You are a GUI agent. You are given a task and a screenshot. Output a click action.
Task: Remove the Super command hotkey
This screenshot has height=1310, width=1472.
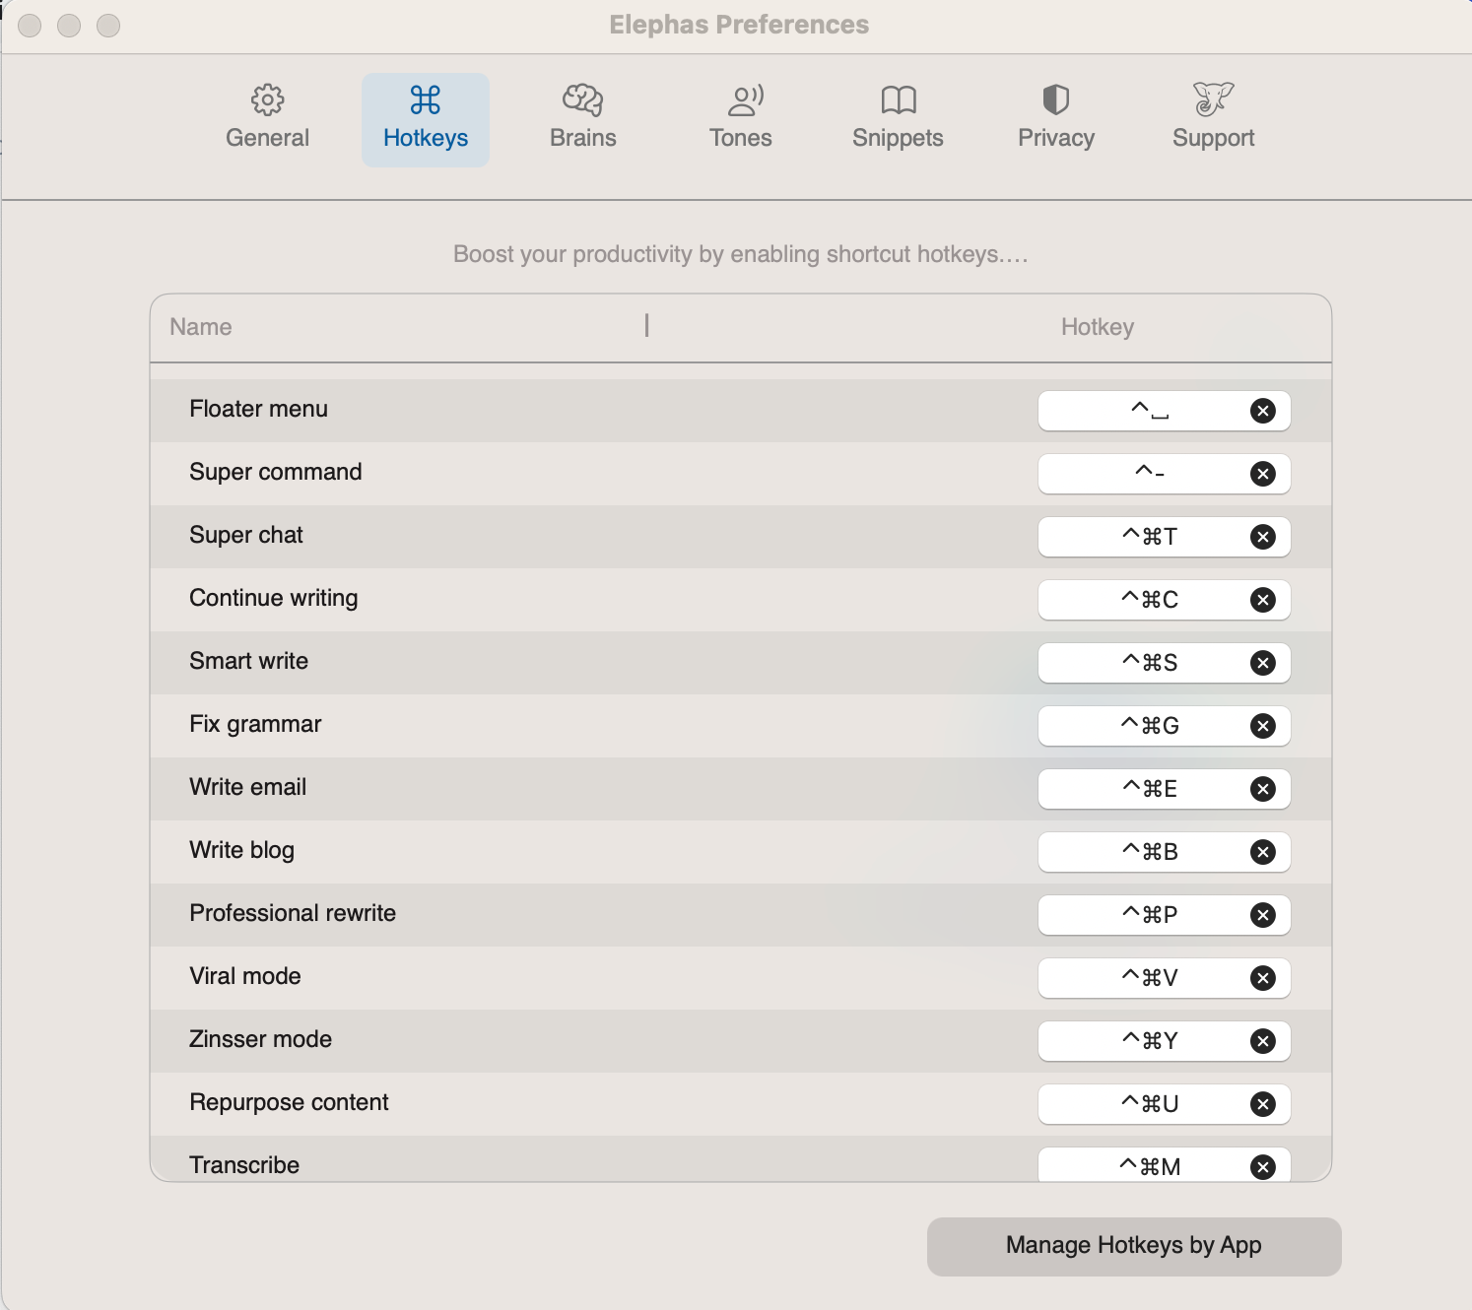click(1263, 474)
